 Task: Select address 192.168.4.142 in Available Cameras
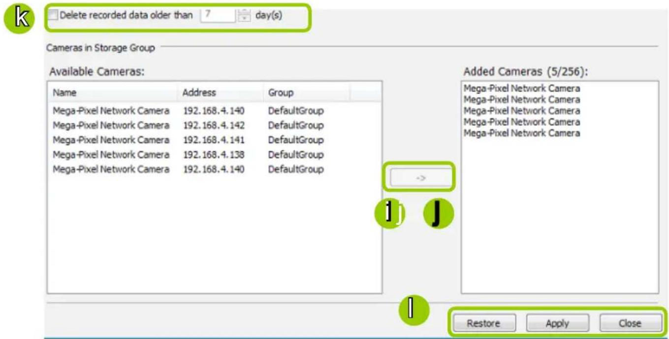(214, 125)
